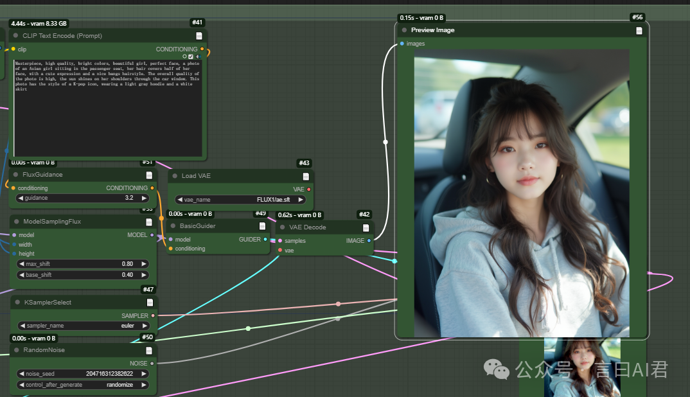
Task: Click the note icon on CLIP Text Encode node
Action: pos(199,35)
